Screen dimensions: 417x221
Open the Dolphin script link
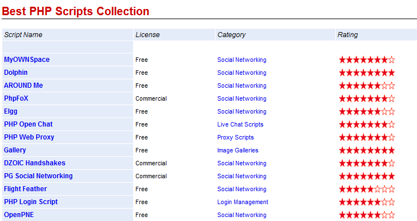point(16,73)
